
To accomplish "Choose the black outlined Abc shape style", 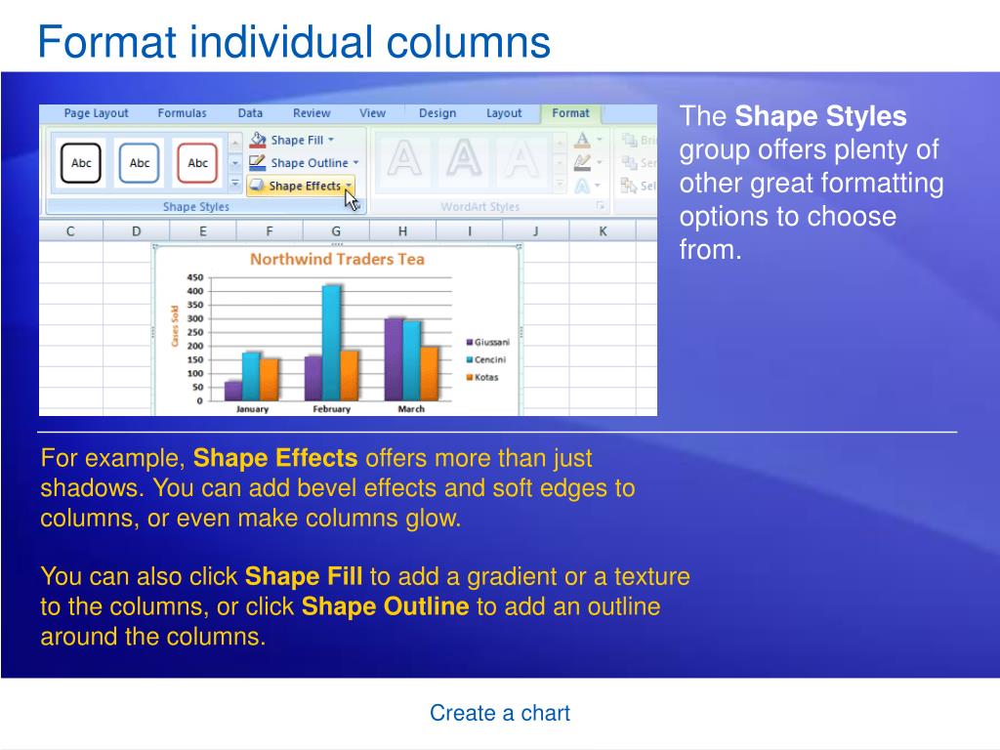I will pos(81,163).
